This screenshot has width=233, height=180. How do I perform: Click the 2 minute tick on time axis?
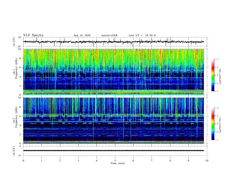(60, 161)
